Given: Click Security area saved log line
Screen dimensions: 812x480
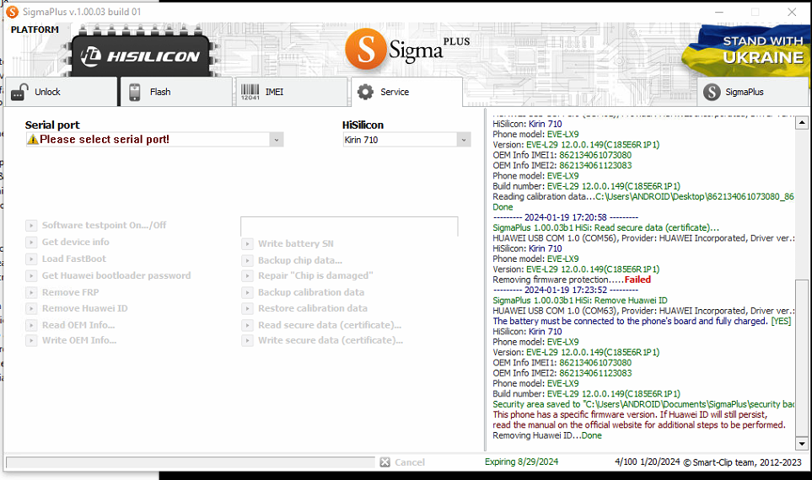Looking at the screenshot, I should 643,404.
